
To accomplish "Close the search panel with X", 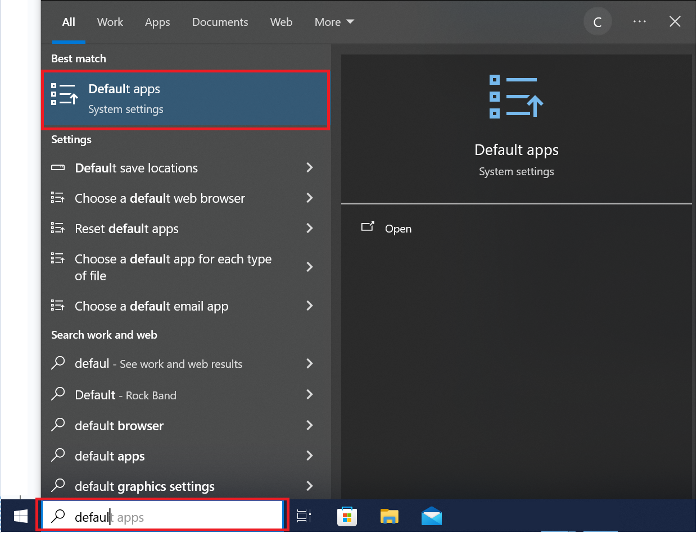I will 675,21.
